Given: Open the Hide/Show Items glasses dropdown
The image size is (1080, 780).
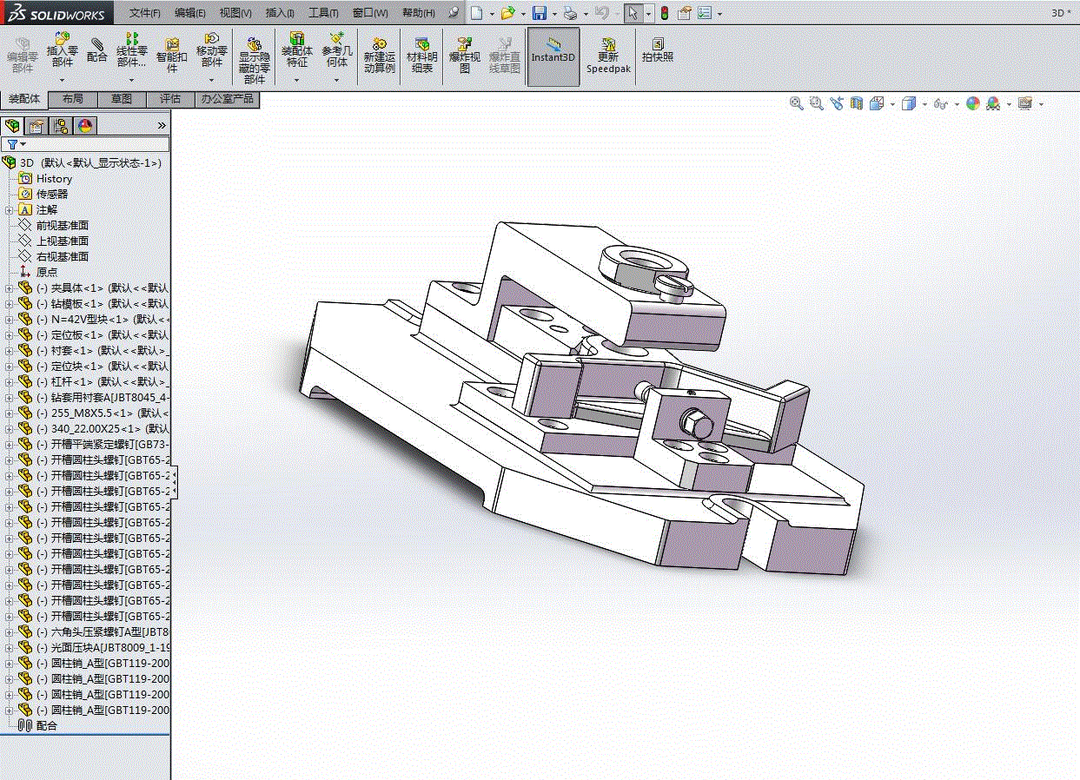Looking at the screenshot, I should click(x=957, y=104).
